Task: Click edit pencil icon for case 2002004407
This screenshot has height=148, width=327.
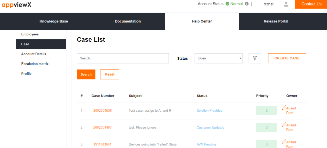Action: coord(284,125)
